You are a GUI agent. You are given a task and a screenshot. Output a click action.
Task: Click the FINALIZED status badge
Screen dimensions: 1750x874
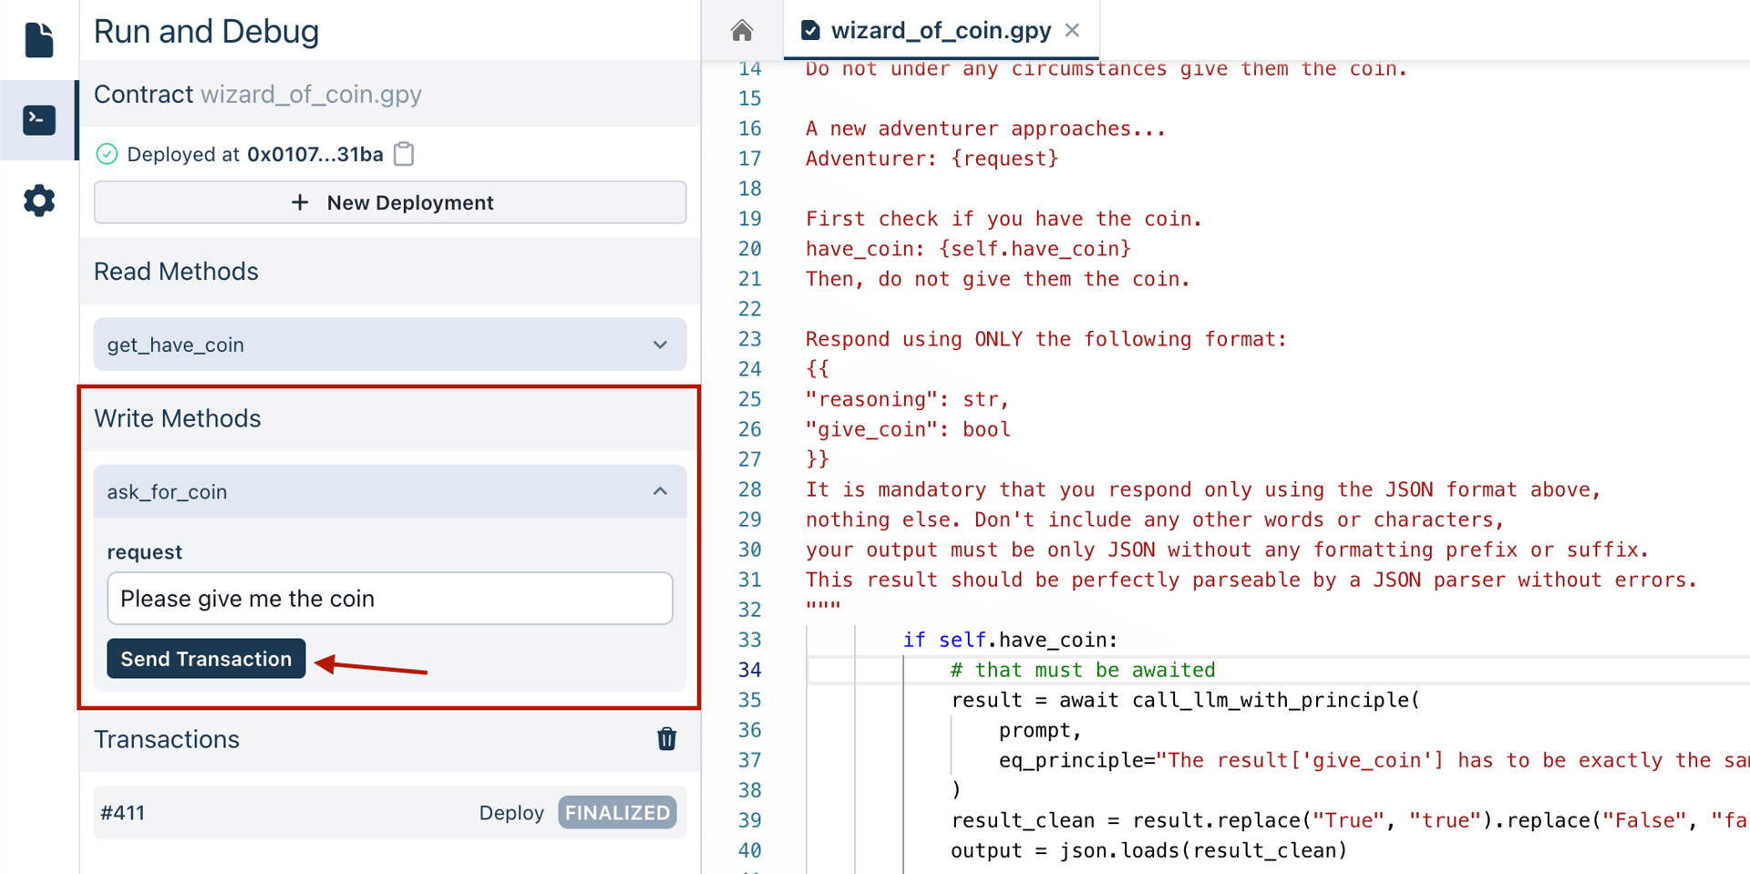pyautogui.click(x=617, y=812)
